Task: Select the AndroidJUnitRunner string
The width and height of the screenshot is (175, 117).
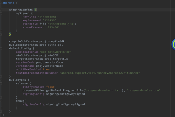Action: tap(100, 73)
